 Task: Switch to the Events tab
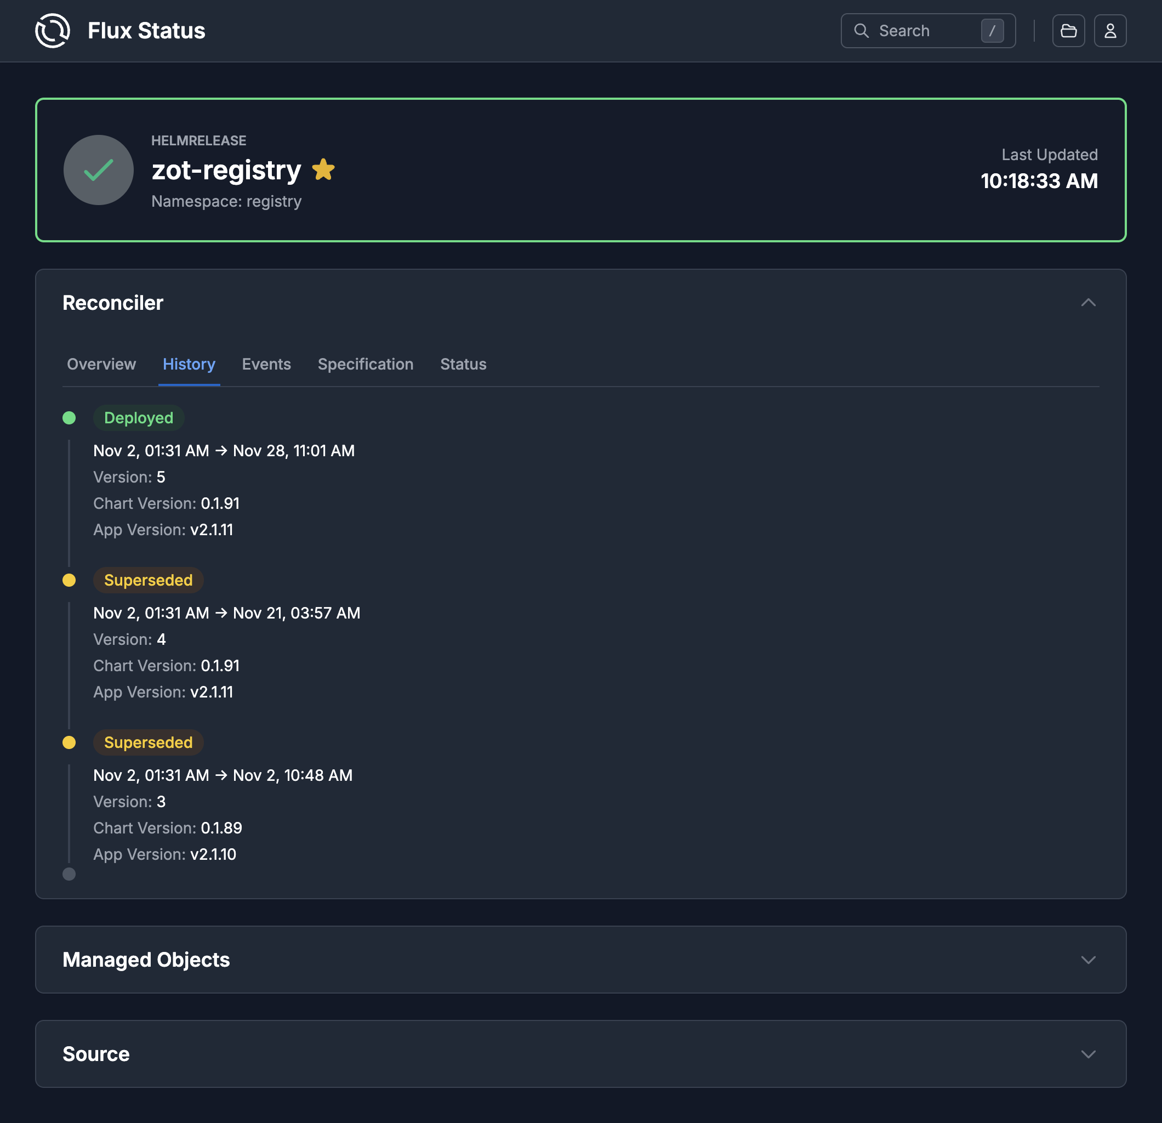(266, 364)
